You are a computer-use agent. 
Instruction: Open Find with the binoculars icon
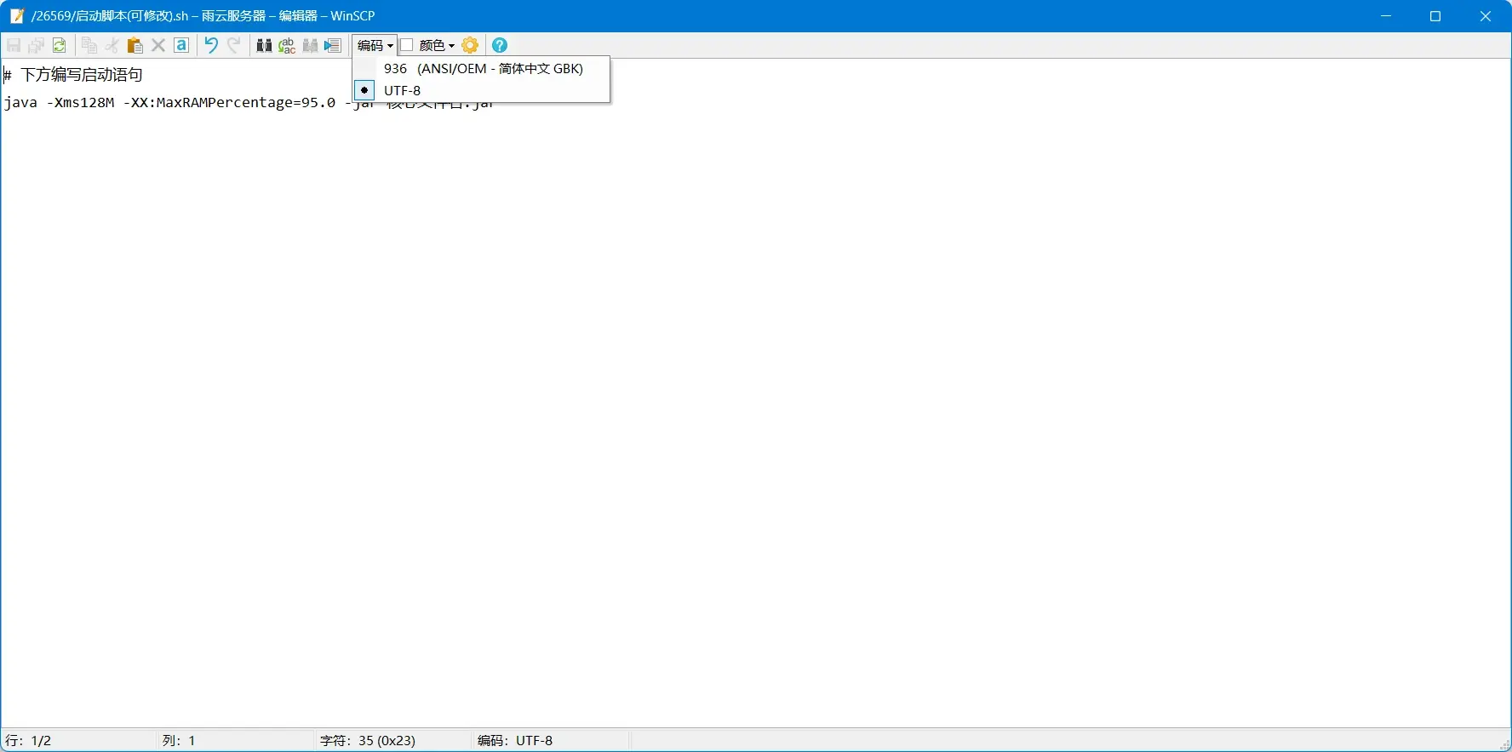coord(264,45)
